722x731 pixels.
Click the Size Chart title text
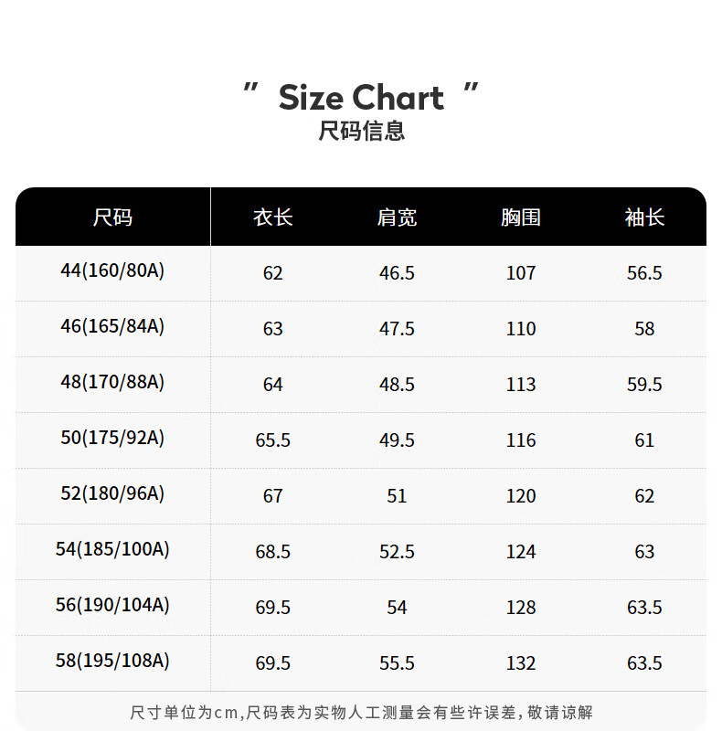click(361, 97)
